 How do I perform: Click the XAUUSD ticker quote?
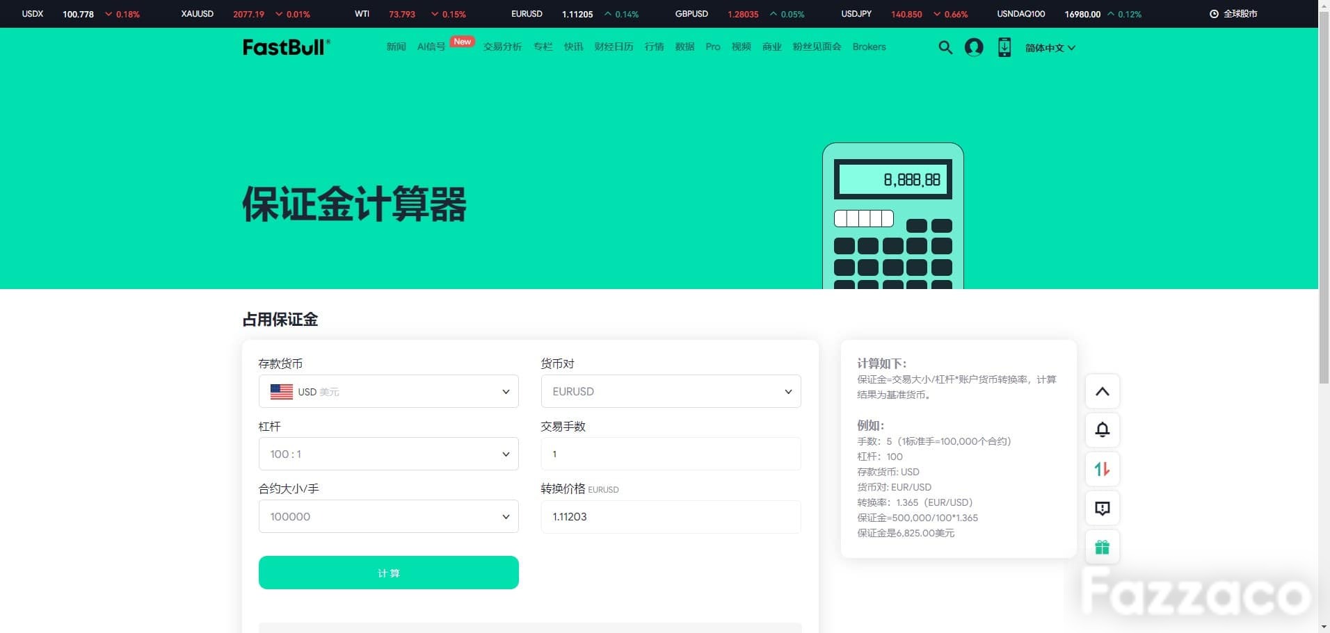246,14
